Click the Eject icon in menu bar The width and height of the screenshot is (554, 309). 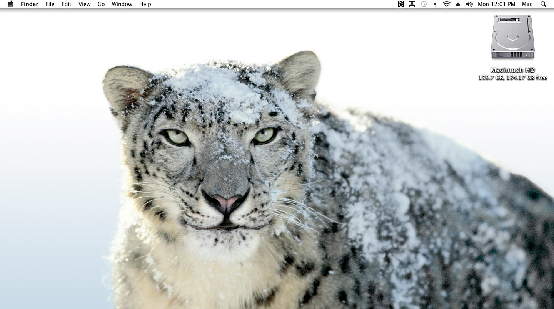click(458, 4)
